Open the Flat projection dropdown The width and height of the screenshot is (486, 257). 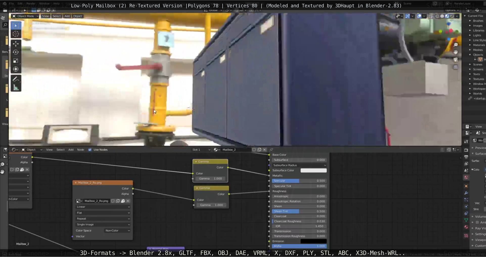tap(103, 213)
